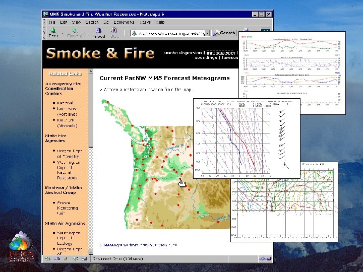This screenshot has height=272, width=363.
Task: Reload the current page
Action: pos(99,33)
